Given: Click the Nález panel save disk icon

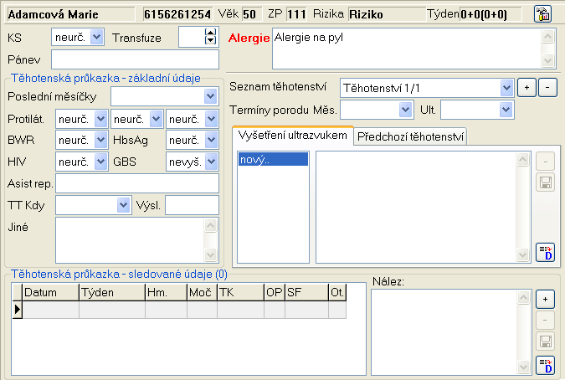Looking at the screenshot, I should coord(545,341).
